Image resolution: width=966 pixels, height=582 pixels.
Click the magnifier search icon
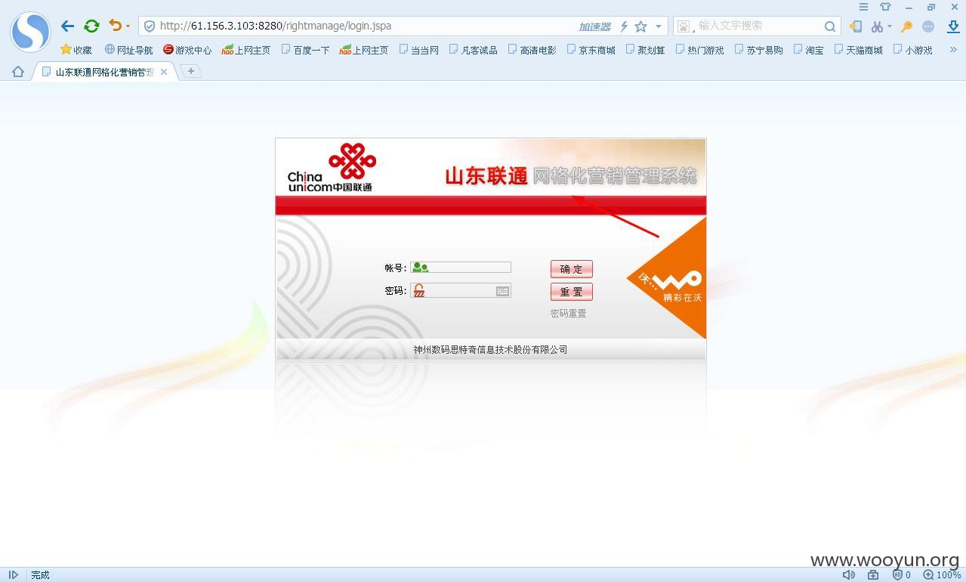point(830,26)
